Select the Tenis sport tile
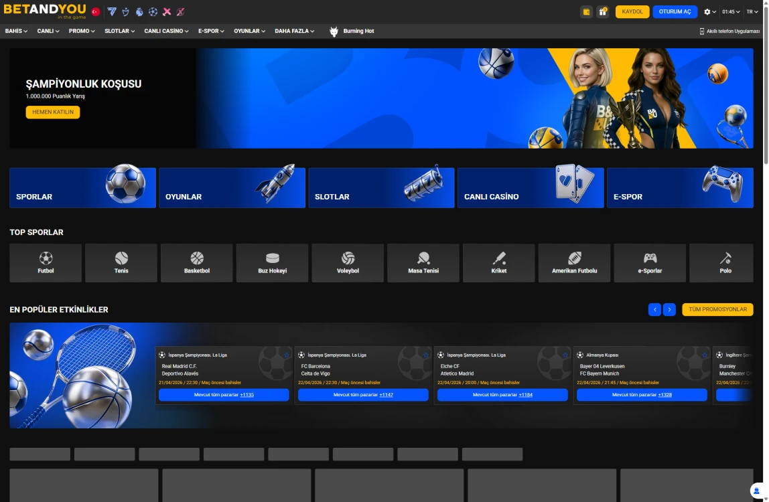769x502 pixels. coord(121,263)
